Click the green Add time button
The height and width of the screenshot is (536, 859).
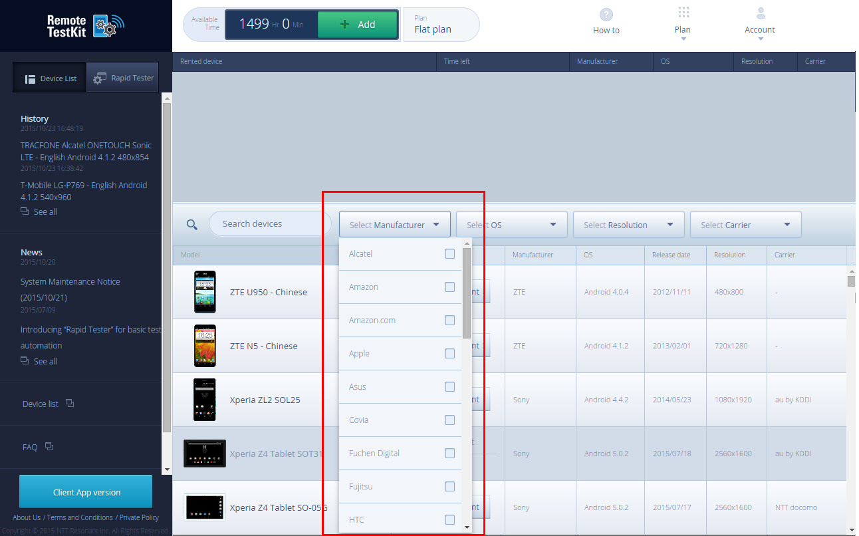pos(358,25)
